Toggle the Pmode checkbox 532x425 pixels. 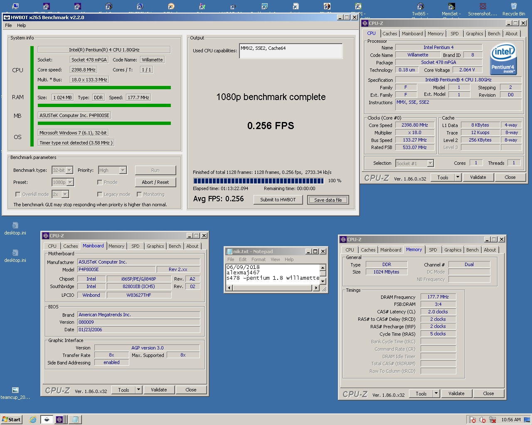[100, 182]
